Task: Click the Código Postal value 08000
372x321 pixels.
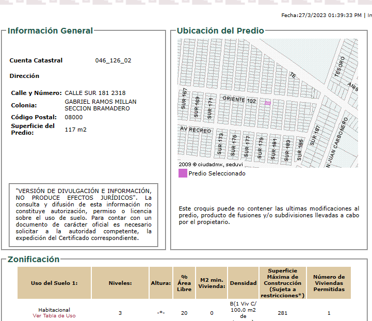Action: pos(74,117)
